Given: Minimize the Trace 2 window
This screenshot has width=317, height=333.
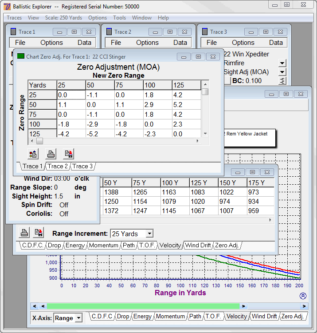Looking at the screenshot, I should point(156,32).
